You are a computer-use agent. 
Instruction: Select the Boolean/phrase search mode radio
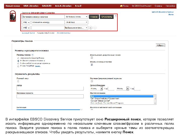[18, 58]
